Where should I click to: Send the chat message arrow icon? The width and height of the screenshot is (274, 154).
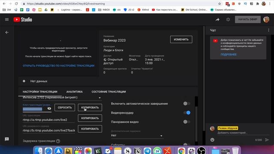pyautogui.click(x=267, y=140)
